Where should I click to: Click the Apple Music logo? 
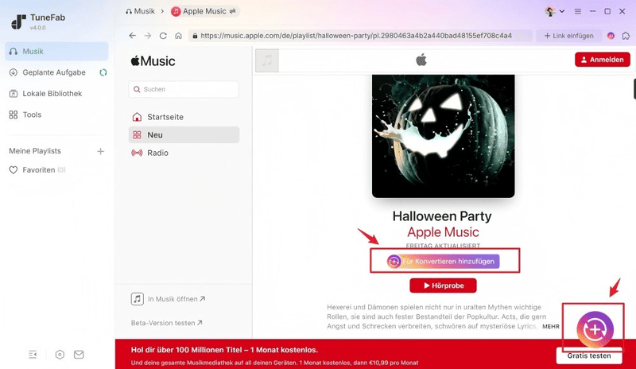(153, 61)
